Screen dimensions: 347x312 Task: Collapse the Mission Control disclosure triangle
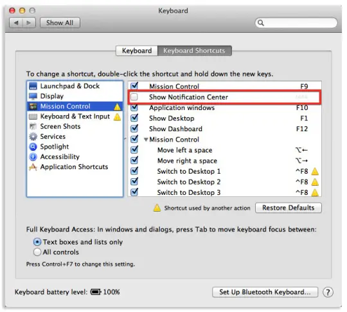coord(146,140)
